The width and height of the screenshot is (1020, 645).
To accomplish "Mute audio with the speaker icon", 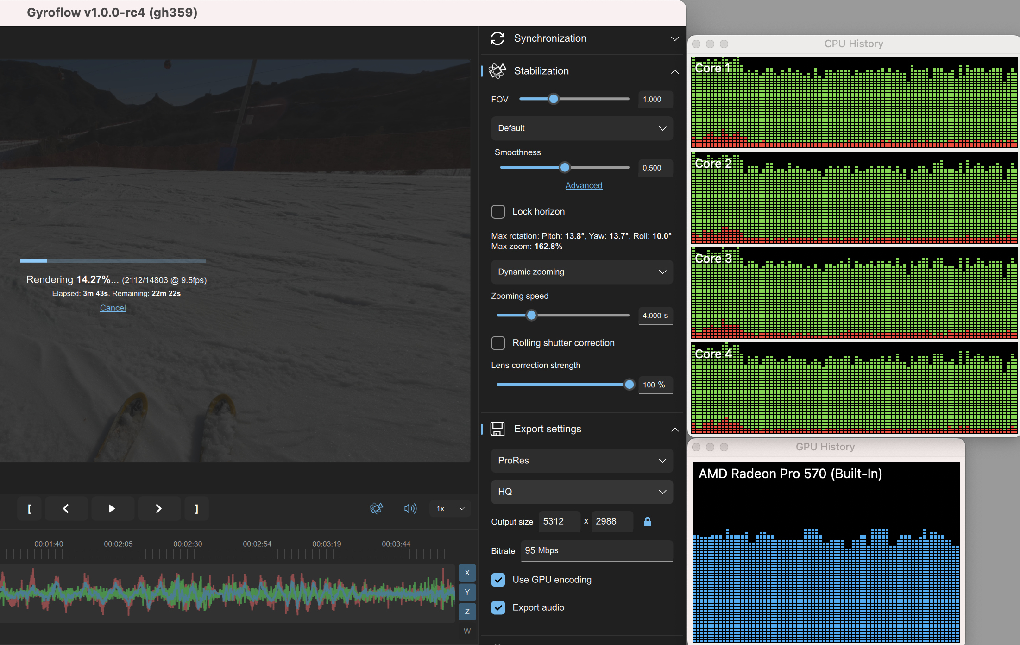I will [410, 508].
